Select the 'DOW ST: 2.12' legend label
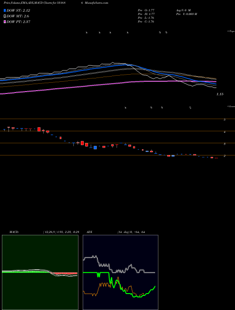 18,10
